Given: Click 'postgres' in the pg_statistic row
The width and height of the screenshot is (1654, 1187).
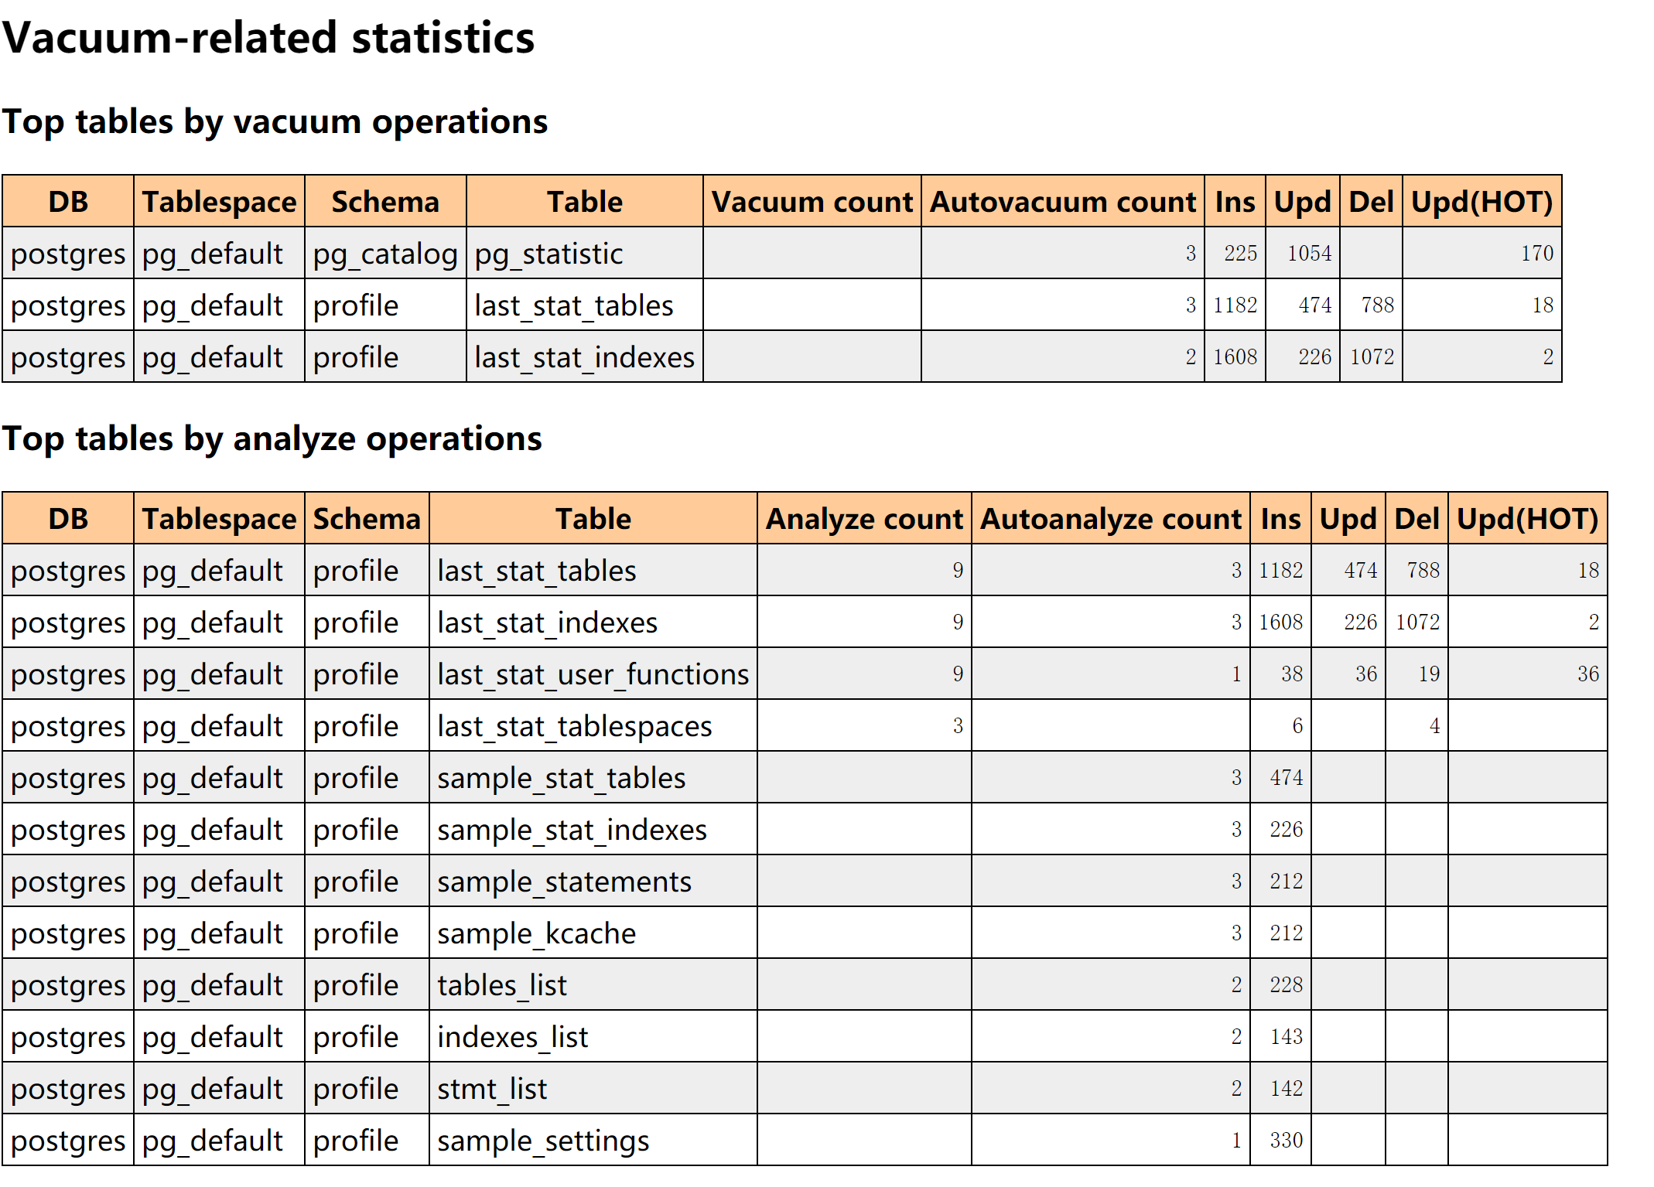Looking at the screenshot, I should point(68,253).
